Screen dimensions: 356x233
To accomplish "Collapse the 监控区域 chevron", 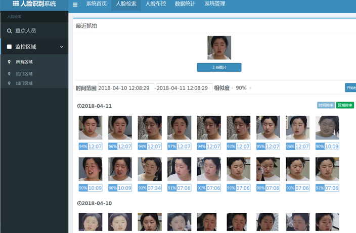I will tap(62, 47).
